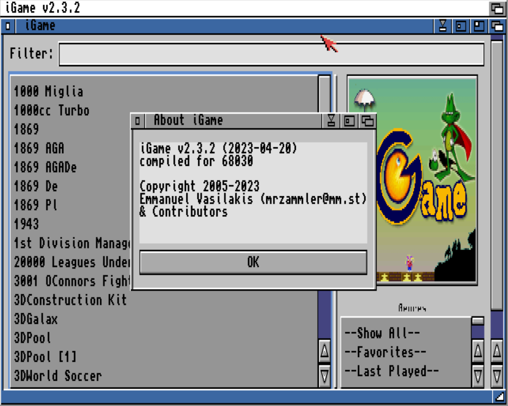Select 3DGalax in the list
508x406 pixels.
(x=36, y=319)
